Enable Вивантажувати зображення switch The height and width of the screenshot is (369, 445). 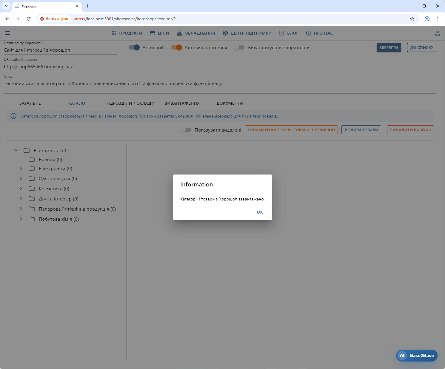point(239,47)
